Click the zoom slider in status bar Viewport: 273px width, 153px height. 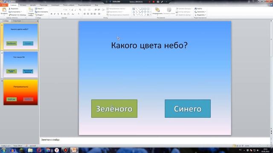pyautogui.click(x=260, y=146)
